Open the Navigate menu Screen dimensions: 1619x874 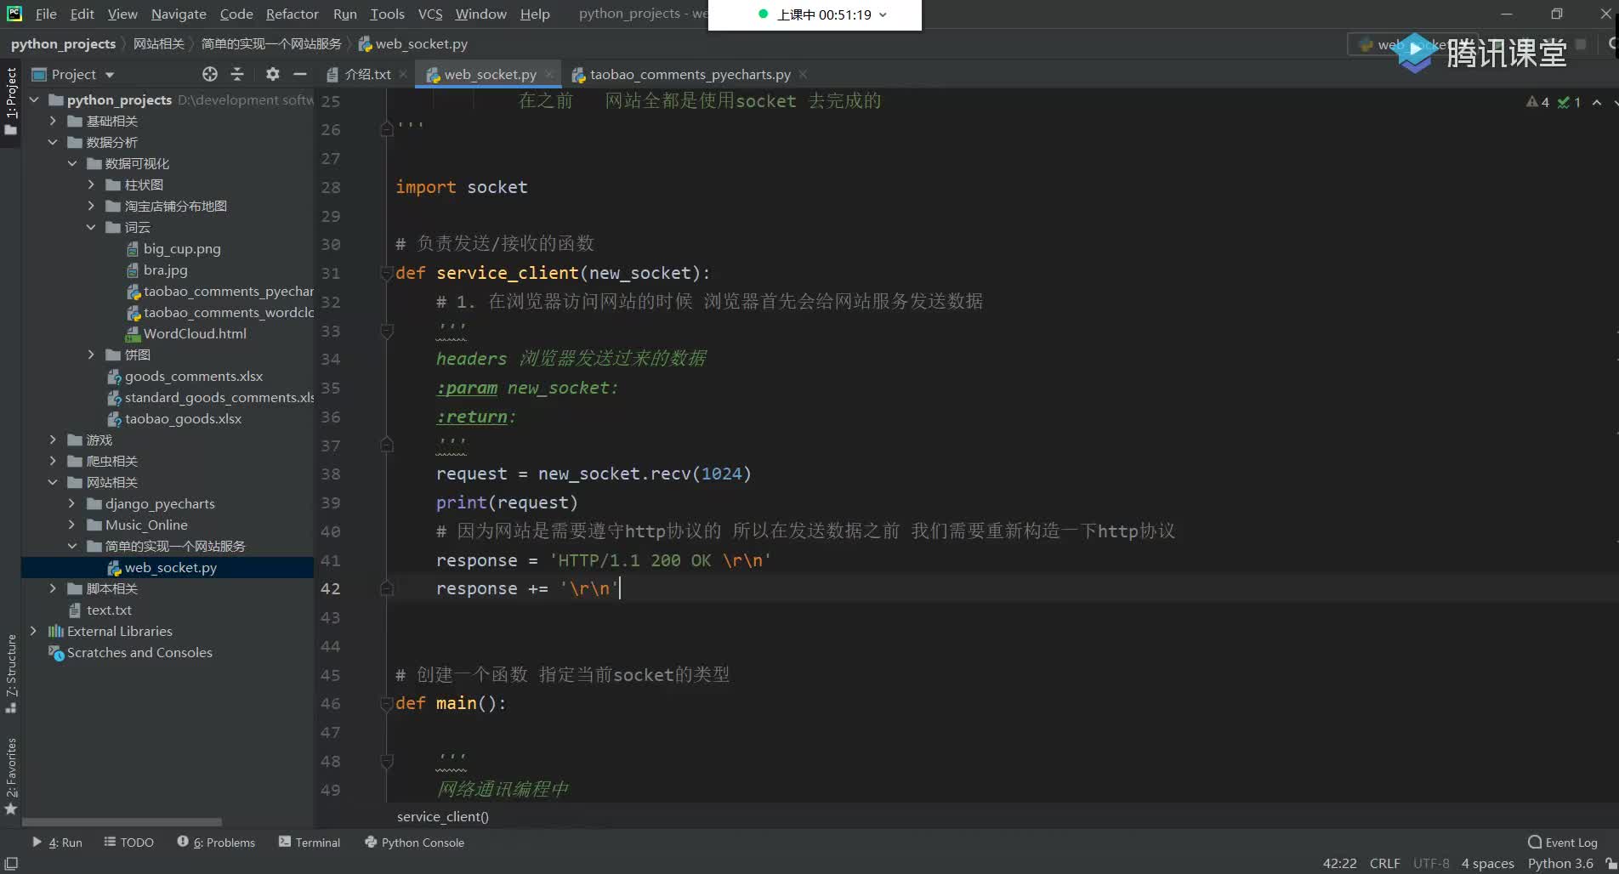[x=179, y=14]
